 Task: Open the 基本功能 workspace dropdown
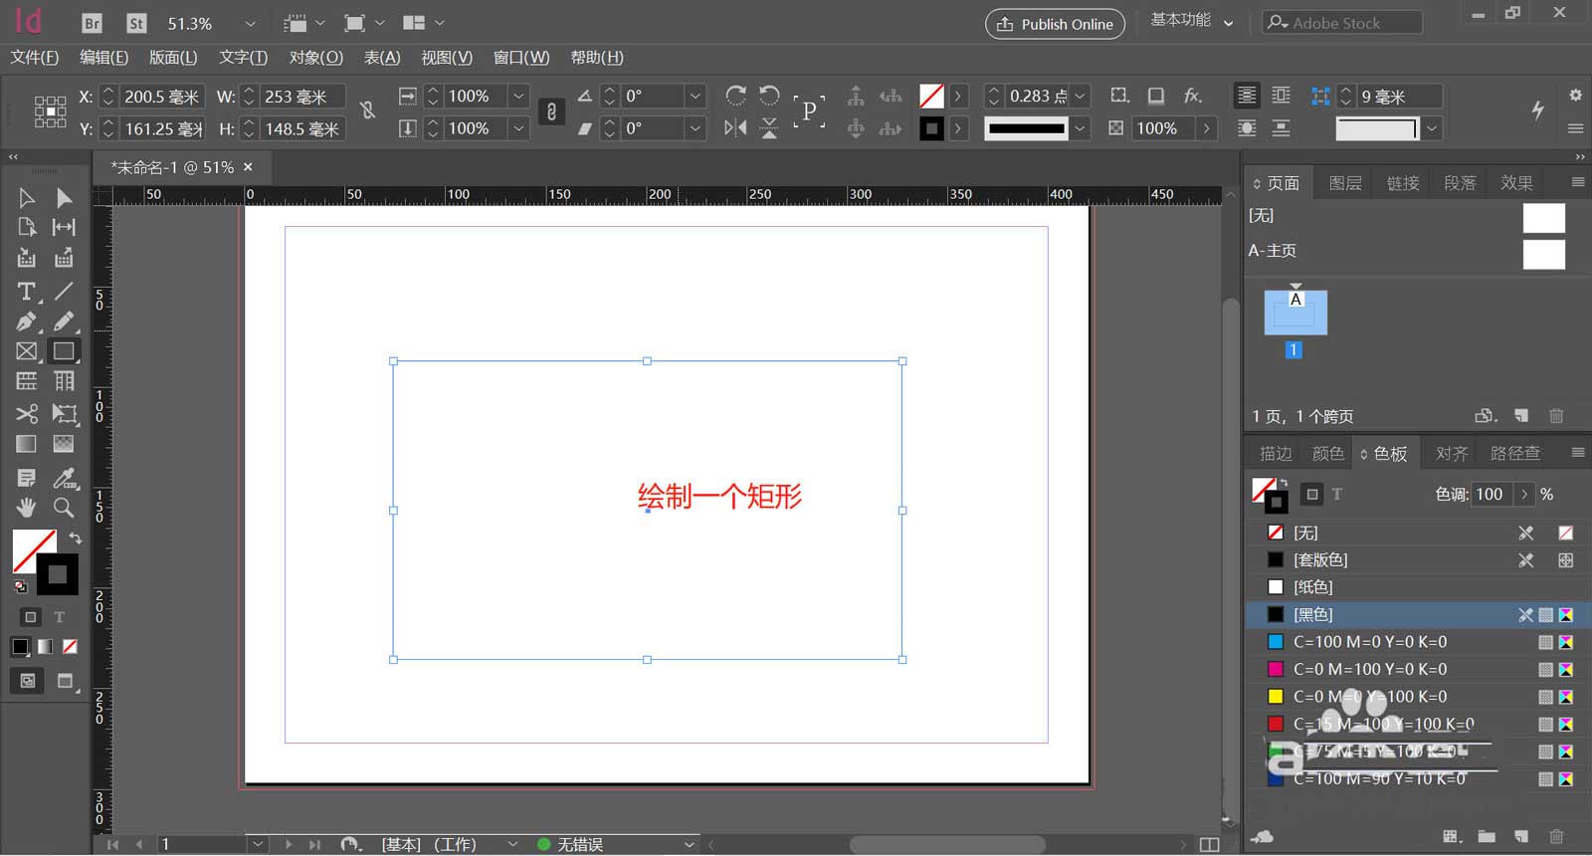1192,22
